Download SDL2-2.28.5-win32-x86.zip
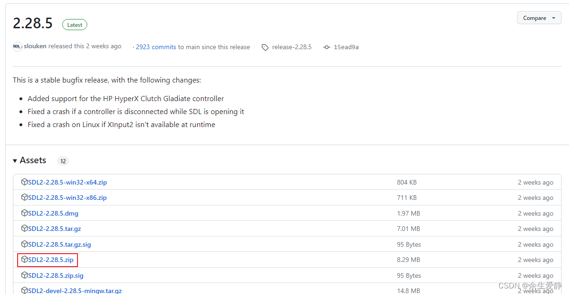 click(x=67, y=198)
